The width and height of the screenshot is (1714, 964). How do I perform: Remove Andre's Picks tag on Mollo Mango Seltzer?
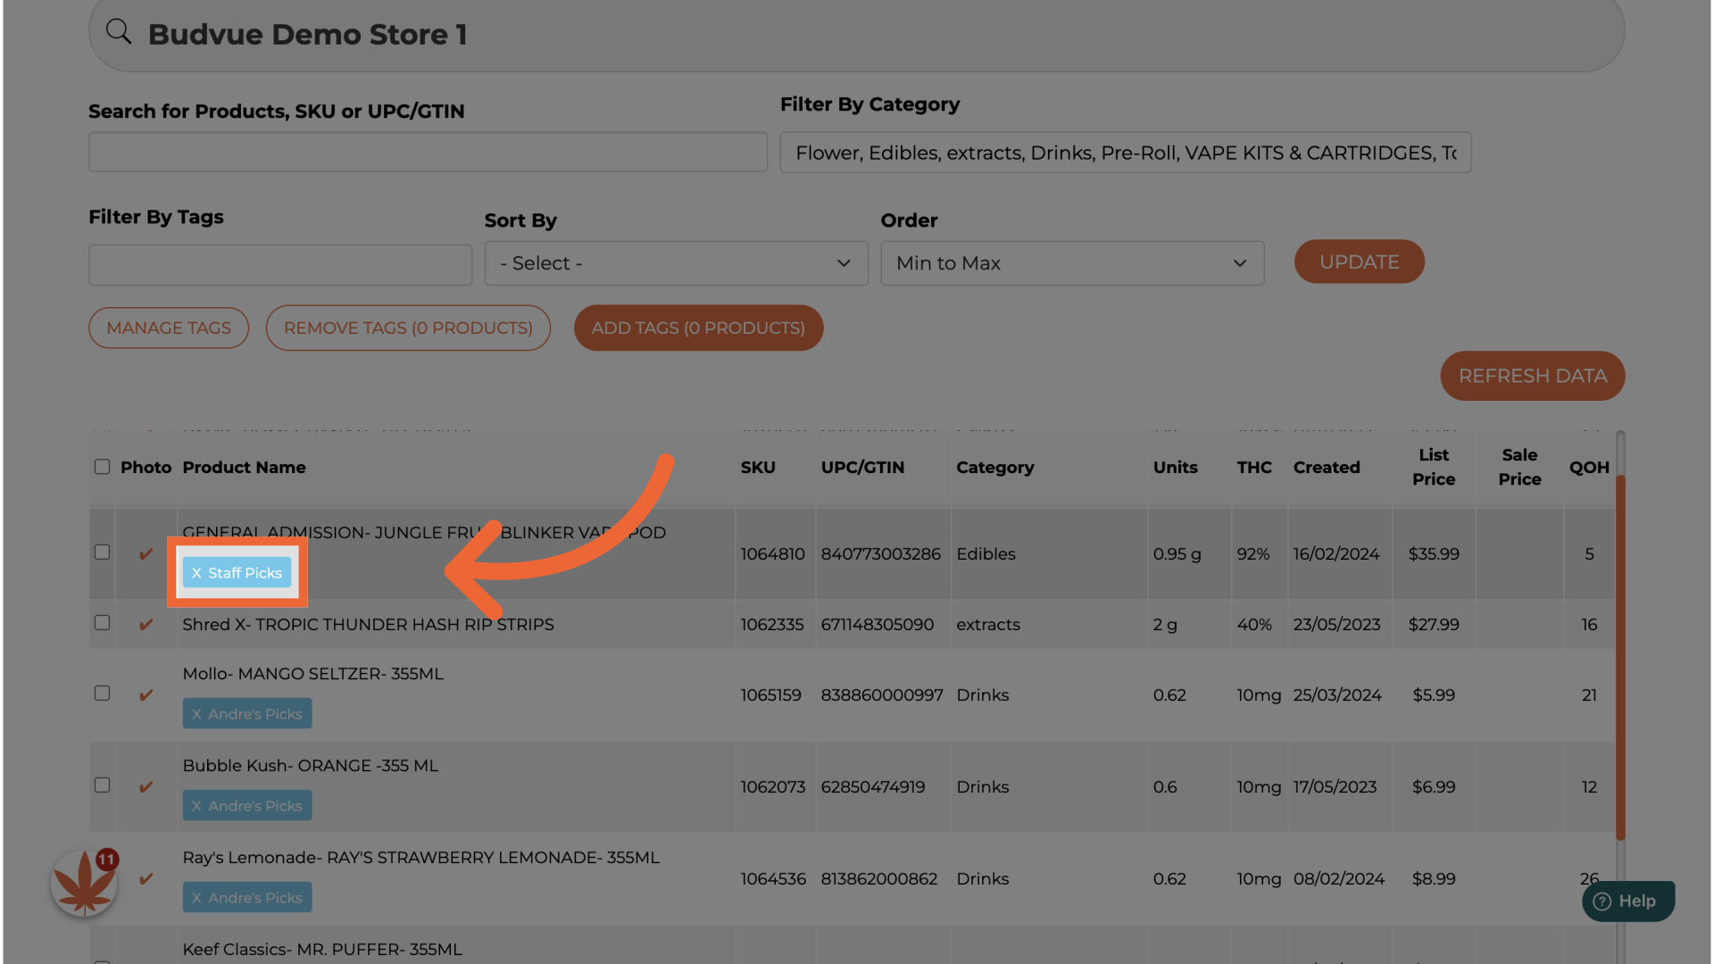click(x=196, y=714)
